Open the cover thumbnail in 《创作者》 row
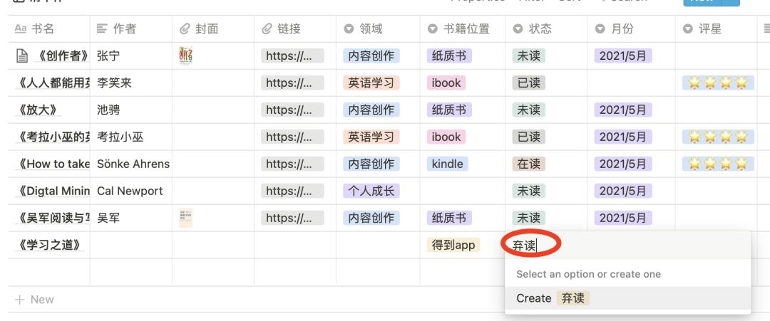 tap(185, 56)
